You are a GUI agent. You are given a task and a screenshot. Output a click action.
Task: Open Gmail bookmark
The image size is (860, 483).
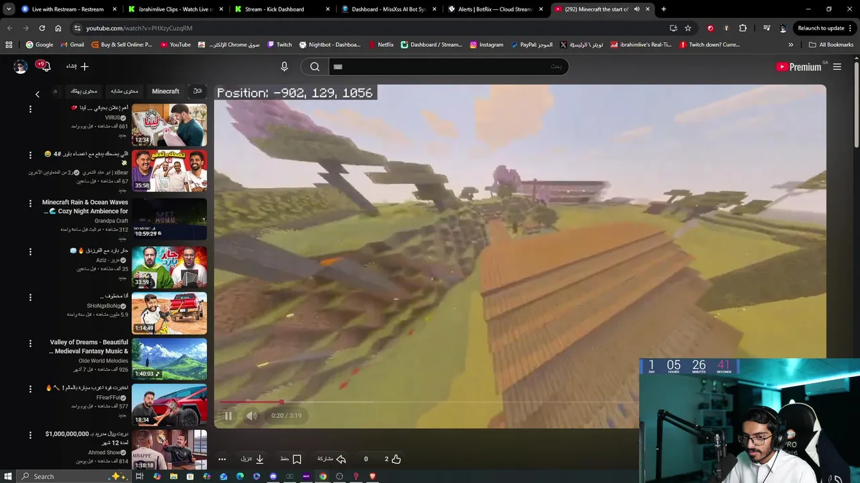pyautogui.click(x=72, y=45)
